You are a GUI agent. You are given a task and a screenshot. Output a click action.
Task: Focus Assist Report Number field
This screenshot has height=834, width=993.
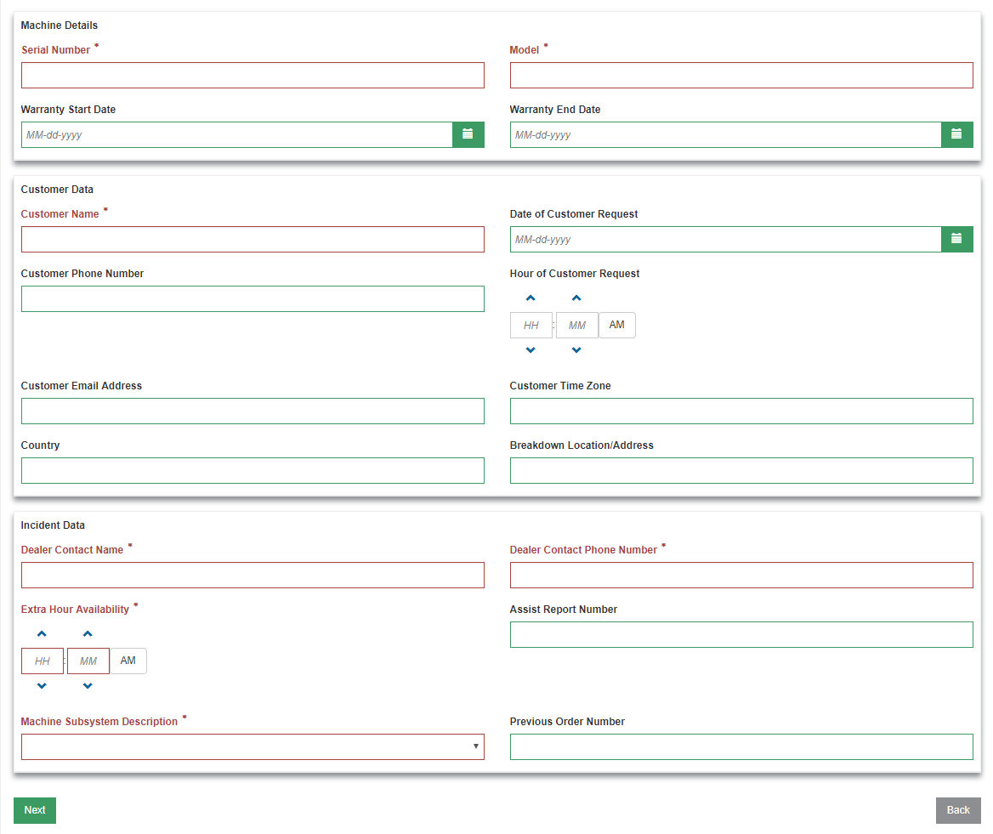tap(741, 634)
